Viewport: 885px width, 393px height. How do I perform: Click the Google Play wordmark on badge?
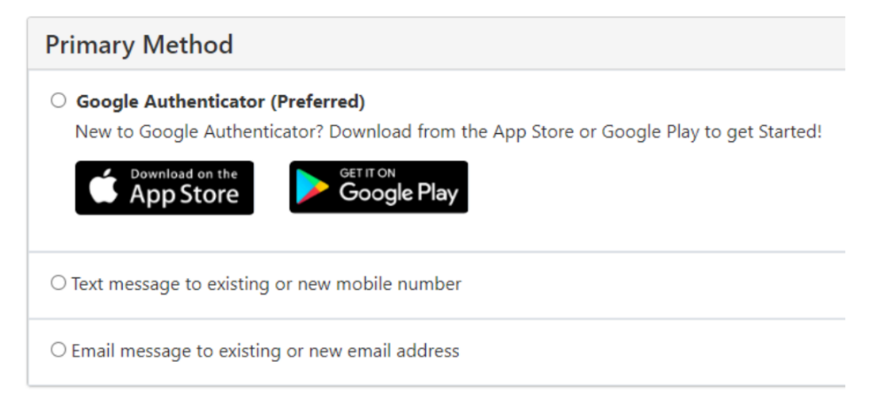(x=398, y=193)
